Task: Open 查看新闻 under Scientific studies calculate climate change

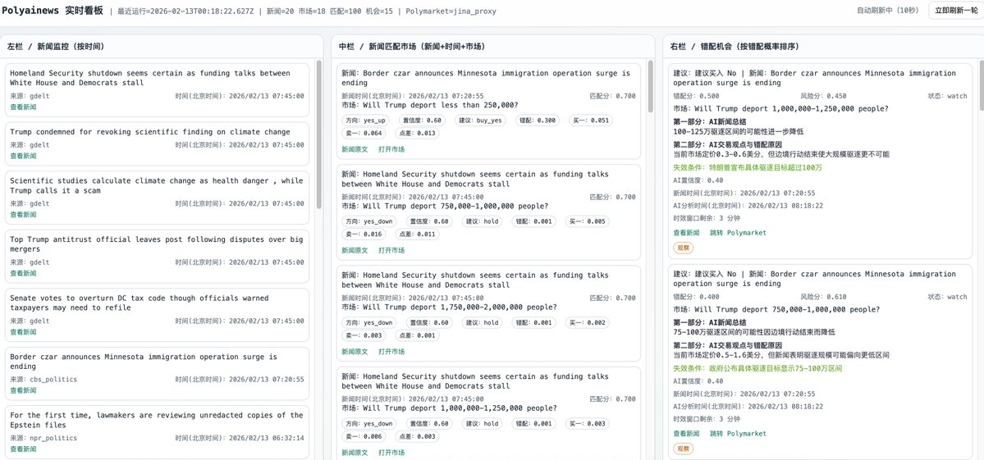Action: click(23, 214)
